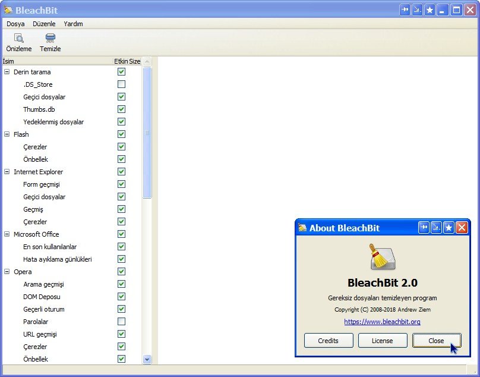Select the Thumbs.db row label
The image size is (480, 377).
(39, 109)
